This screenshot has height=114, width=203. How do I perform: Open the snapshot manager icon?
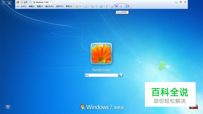[x=101, y=6]
